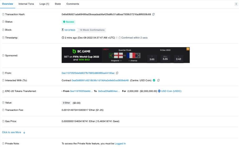
Task: Click the 12 Block Confirmations badge
Action: pyautogui.click(x=92, y=30)
